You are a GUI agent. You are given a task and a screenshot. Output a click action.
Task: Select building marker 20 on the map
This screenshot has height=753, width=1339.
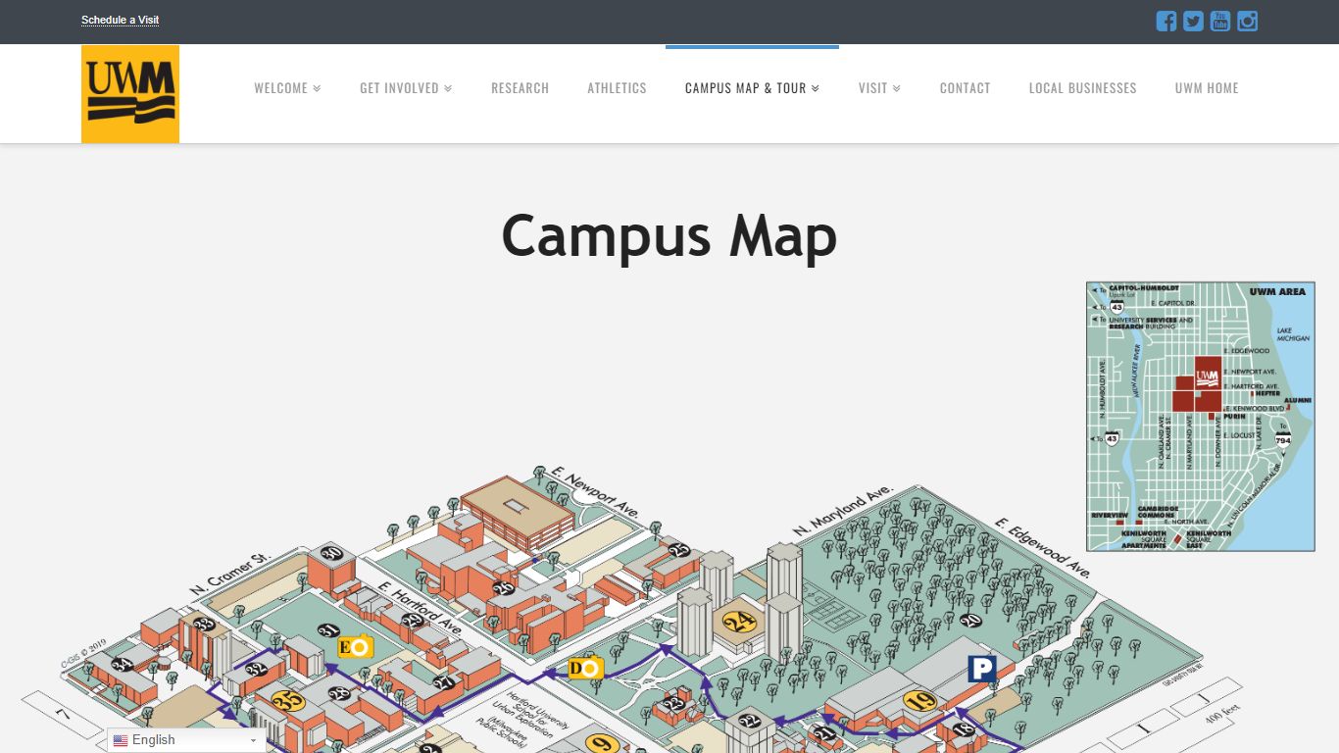click(971, 621)
